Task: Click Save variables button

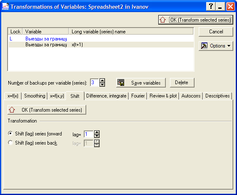Action: (x=141, y=82)
